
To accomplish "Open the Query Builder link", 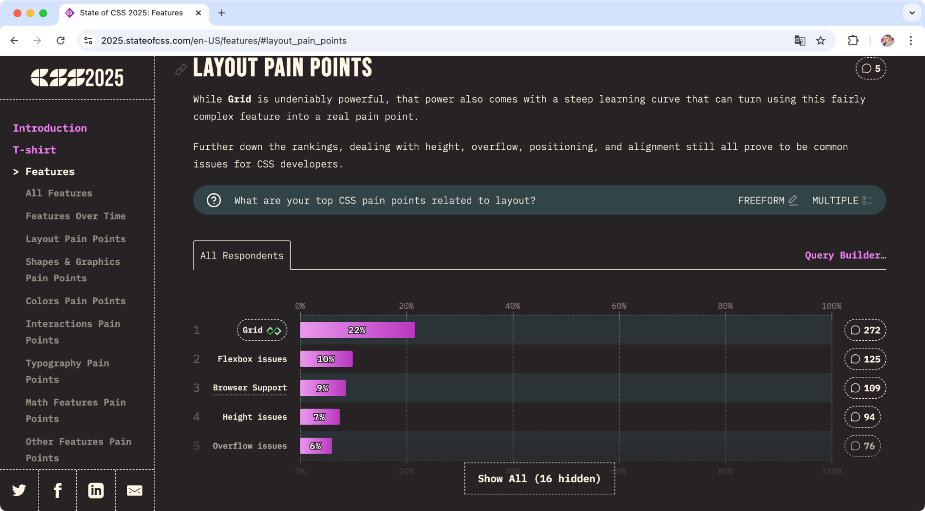I will click(x=845, y=255).
